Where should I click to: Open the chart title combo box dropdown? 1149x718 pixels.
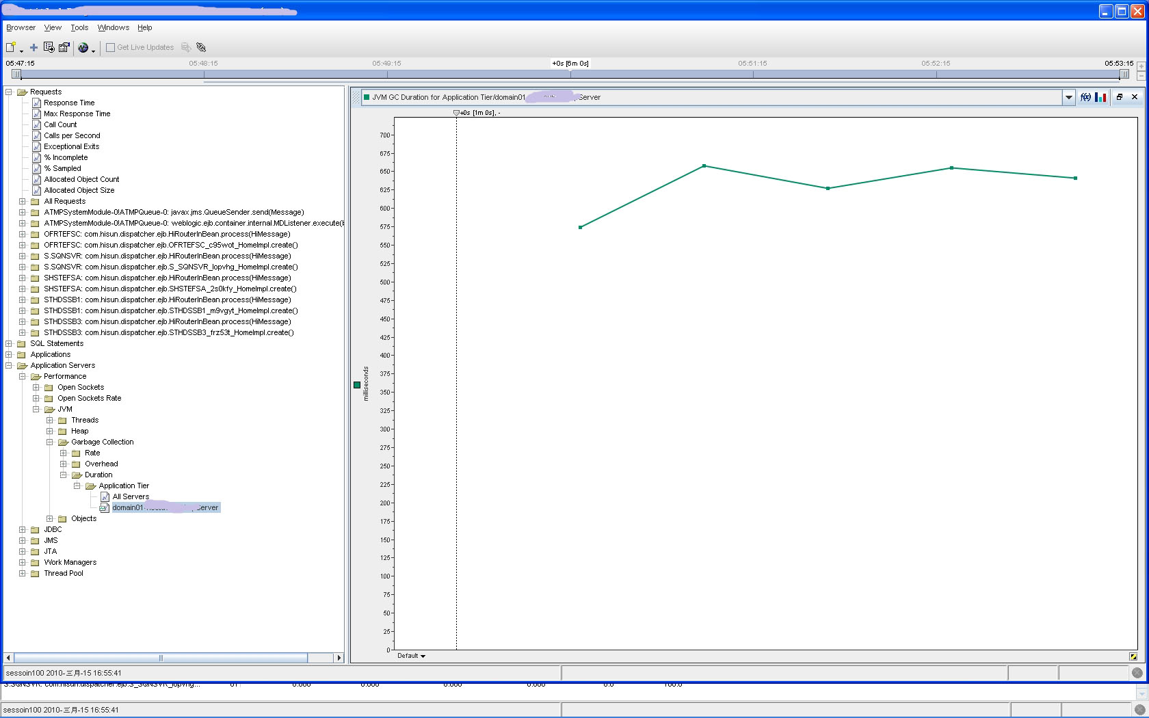point(1068,97)
